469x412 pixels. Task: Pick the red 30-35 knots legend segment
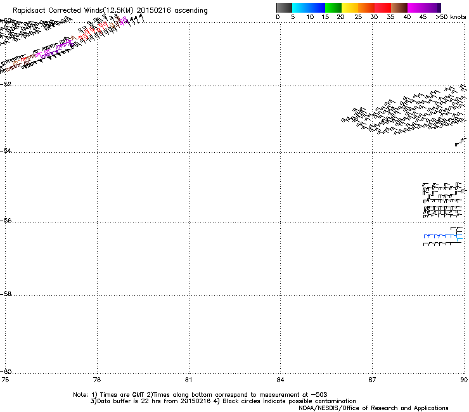coord(383,8)
